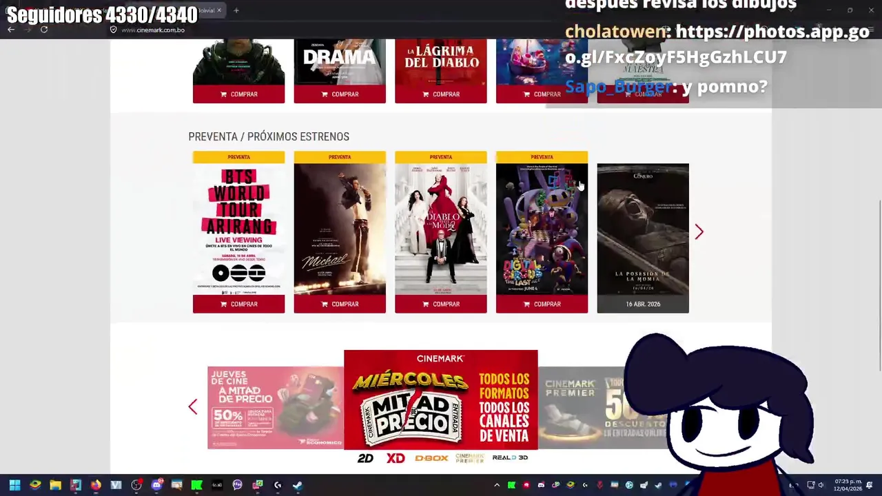Screen dimensions: 882x496
Task: Open the green K app in the taskbar
Action: [196, 485]
